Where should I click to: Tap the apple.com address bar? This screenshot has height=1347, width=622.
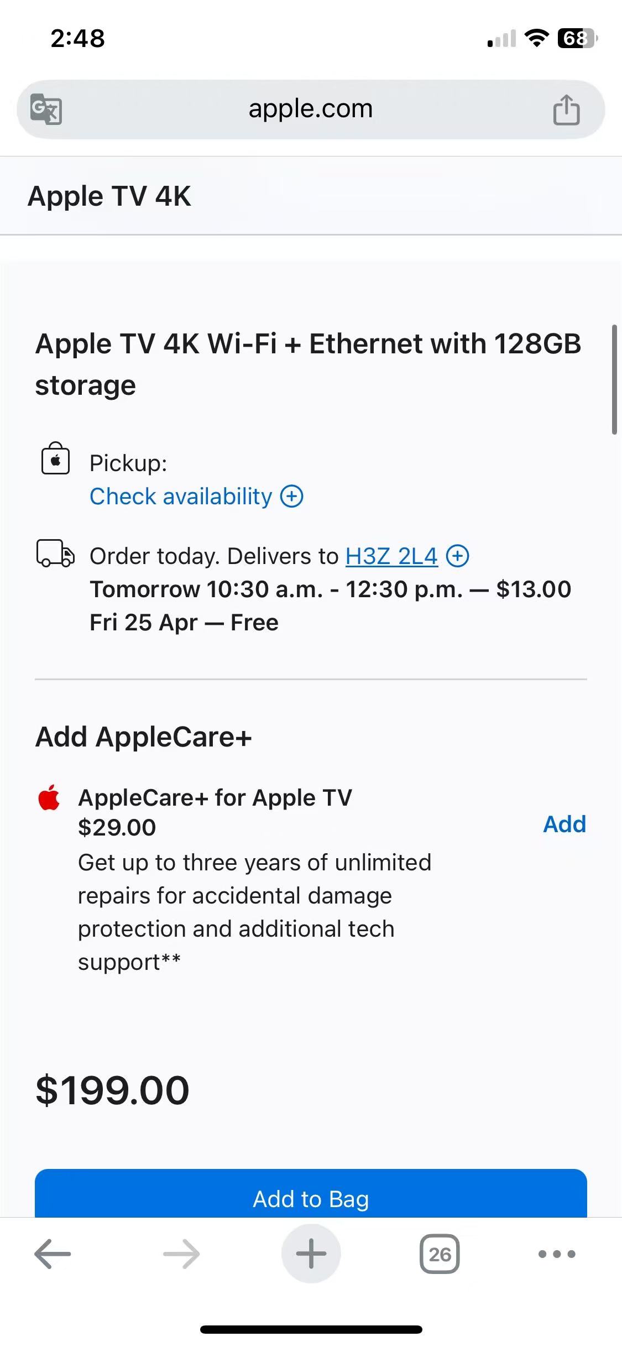click(311, 109)
